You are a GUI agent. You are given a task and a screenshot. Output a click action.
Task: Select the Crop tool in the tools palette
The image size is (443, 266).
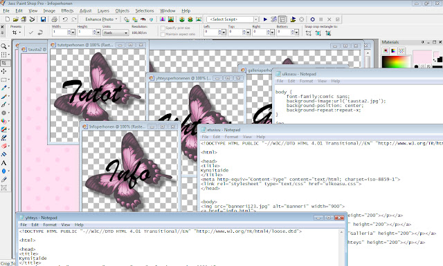[x=4, y=63]
